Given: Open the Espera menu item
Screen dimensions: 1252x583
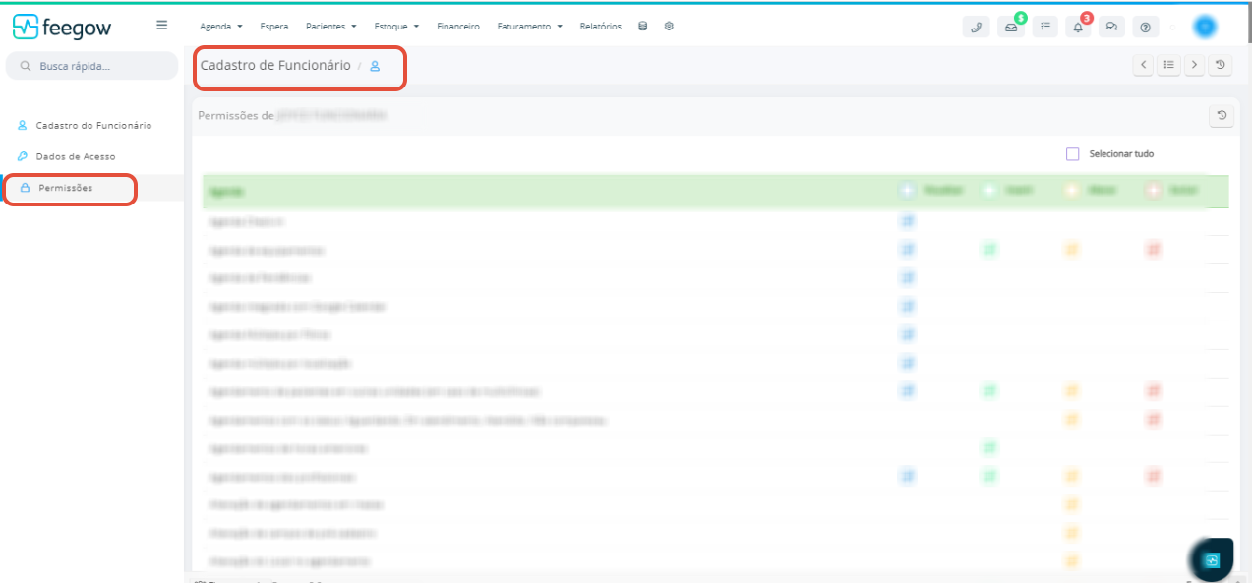Looking at the screenshot, I should [274, 27].
